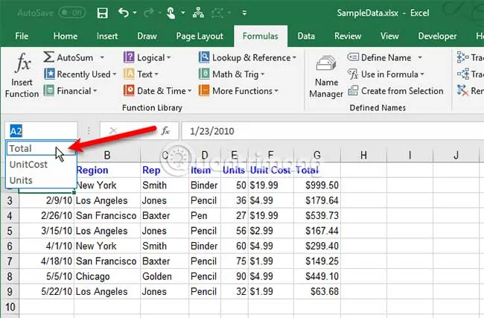Viewport: 484px width, 318px height.
Task: Select the Formulas tab
Action: pos(261,36)
